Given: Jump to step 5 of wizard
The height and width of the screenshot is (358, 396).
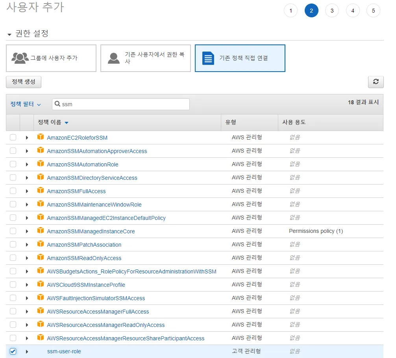Looking at the screenshot, I should [x=373, y=11].
